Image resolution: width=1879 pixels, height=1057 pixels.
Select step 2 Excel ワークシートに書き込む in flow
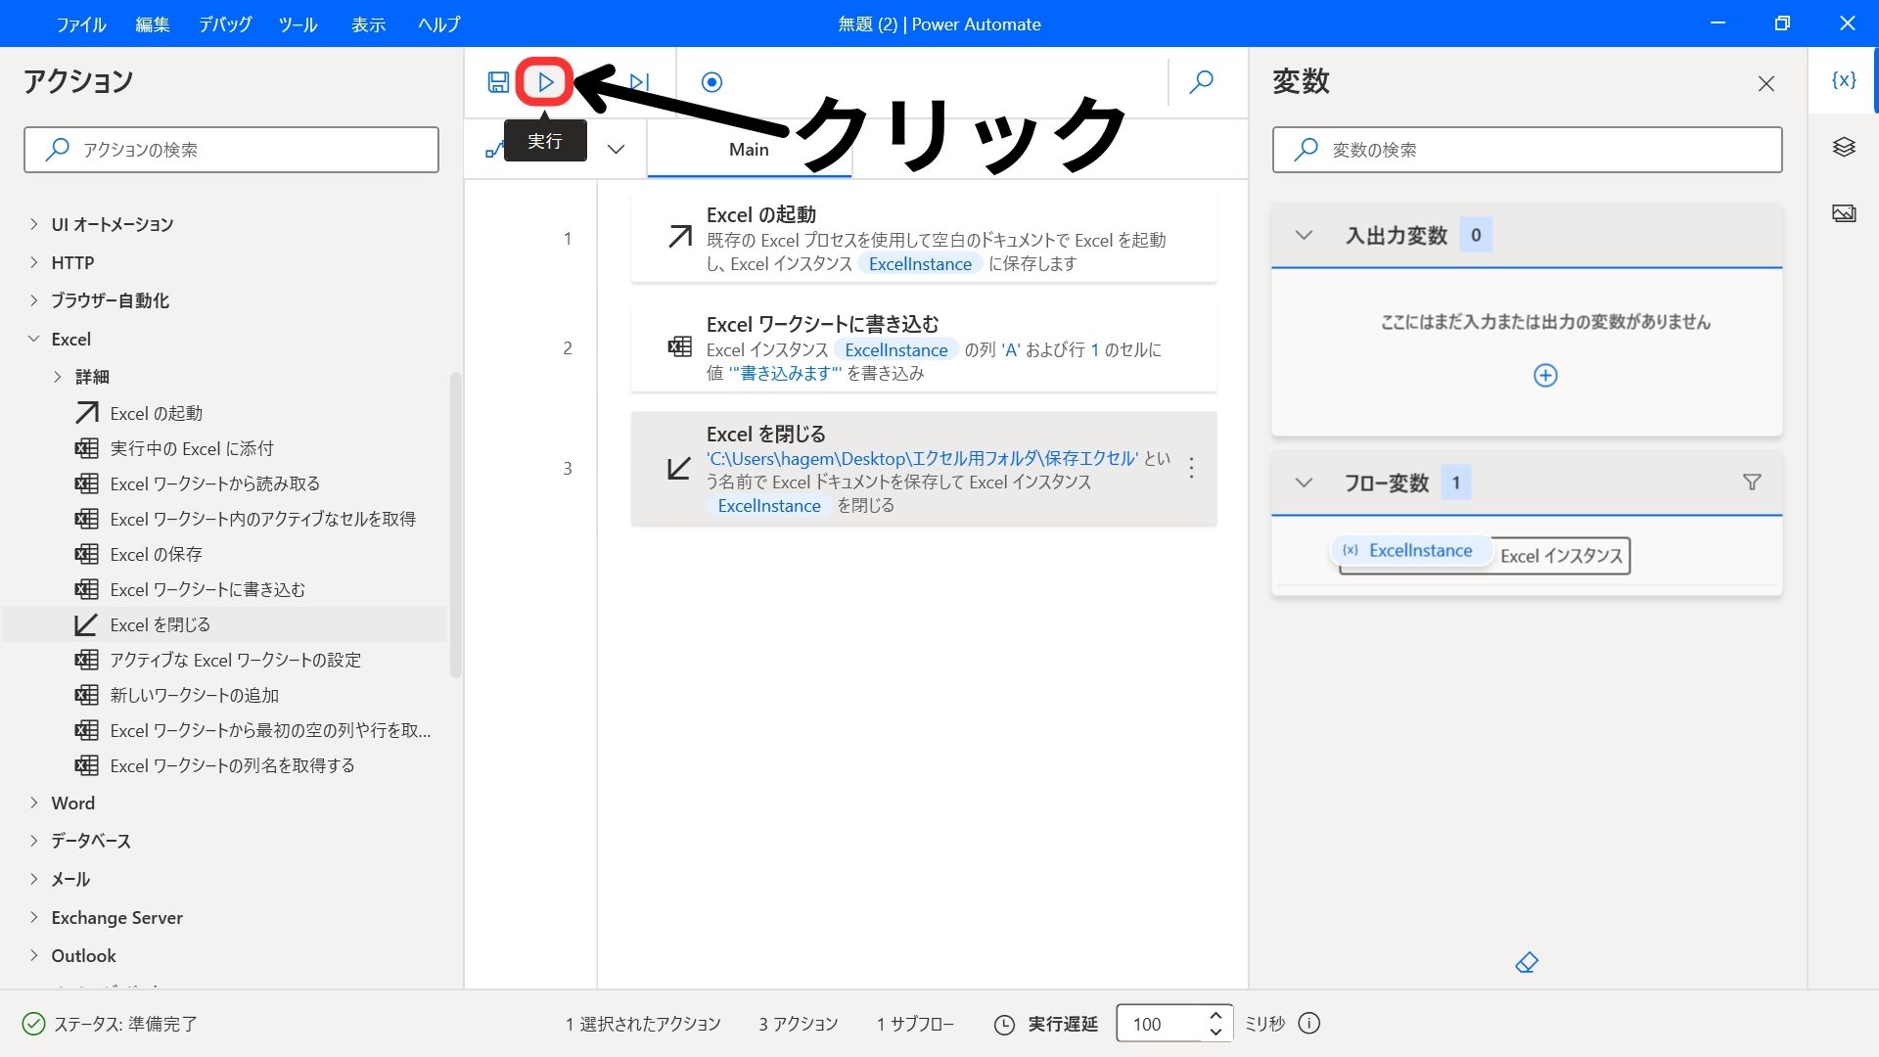[x=924, y=348]
